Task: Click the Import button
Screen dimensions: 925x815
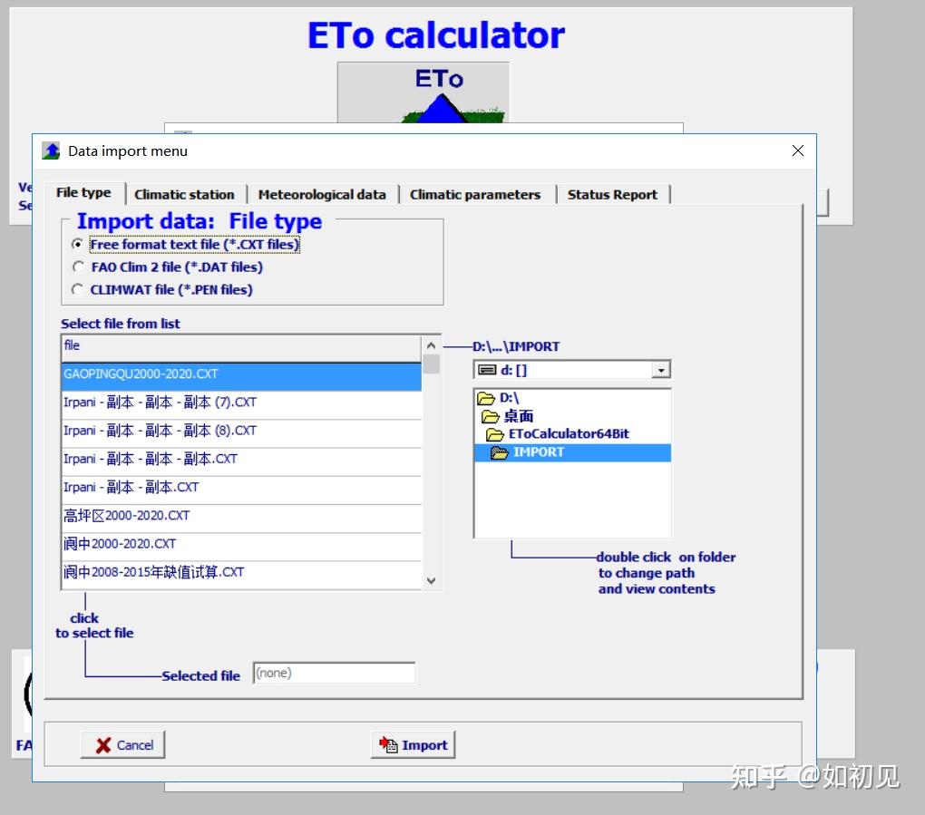Action: pos(413,744)
